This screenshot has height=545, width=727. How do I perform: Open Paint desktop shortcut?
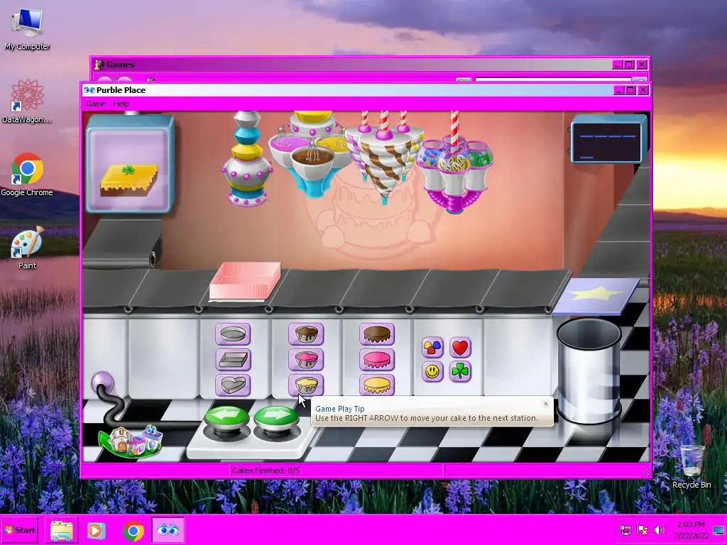28,248
